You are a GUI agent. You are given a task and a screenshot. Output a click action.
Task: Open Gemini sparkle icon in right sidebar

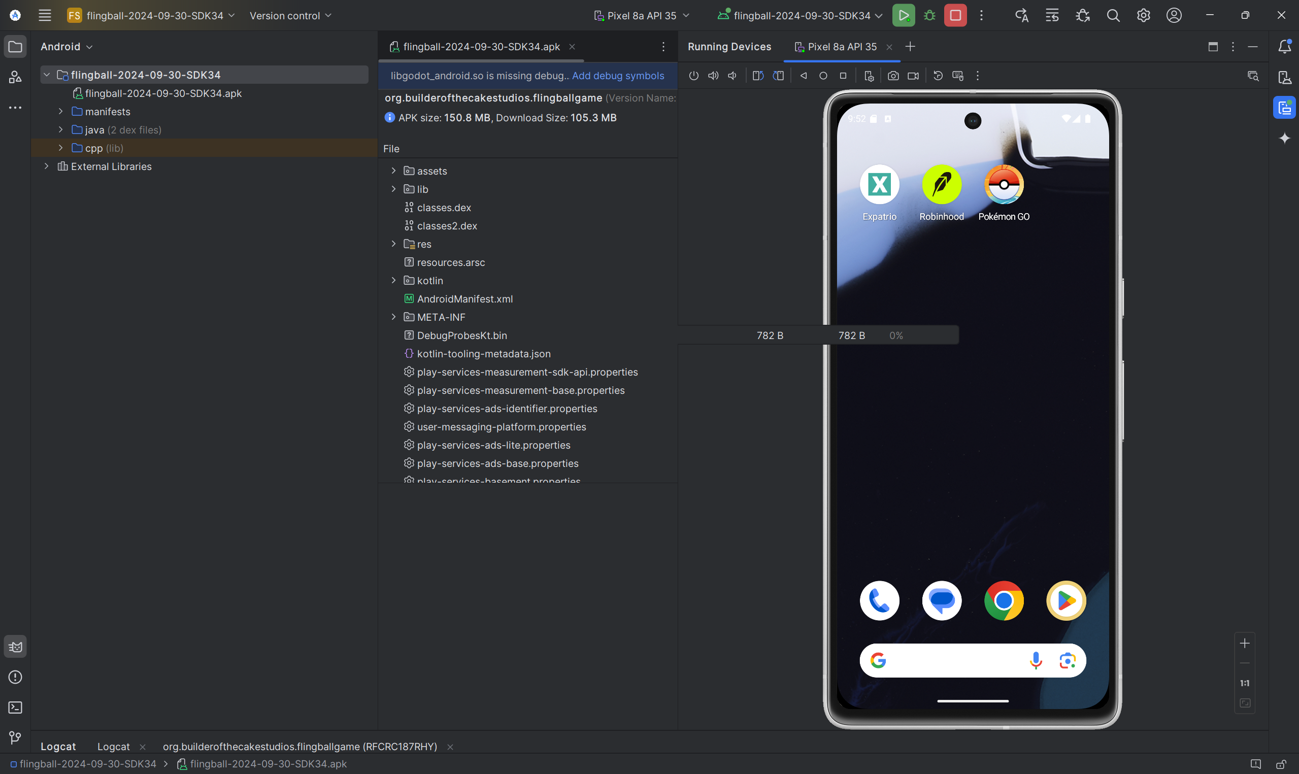[x=1284, y=138]
